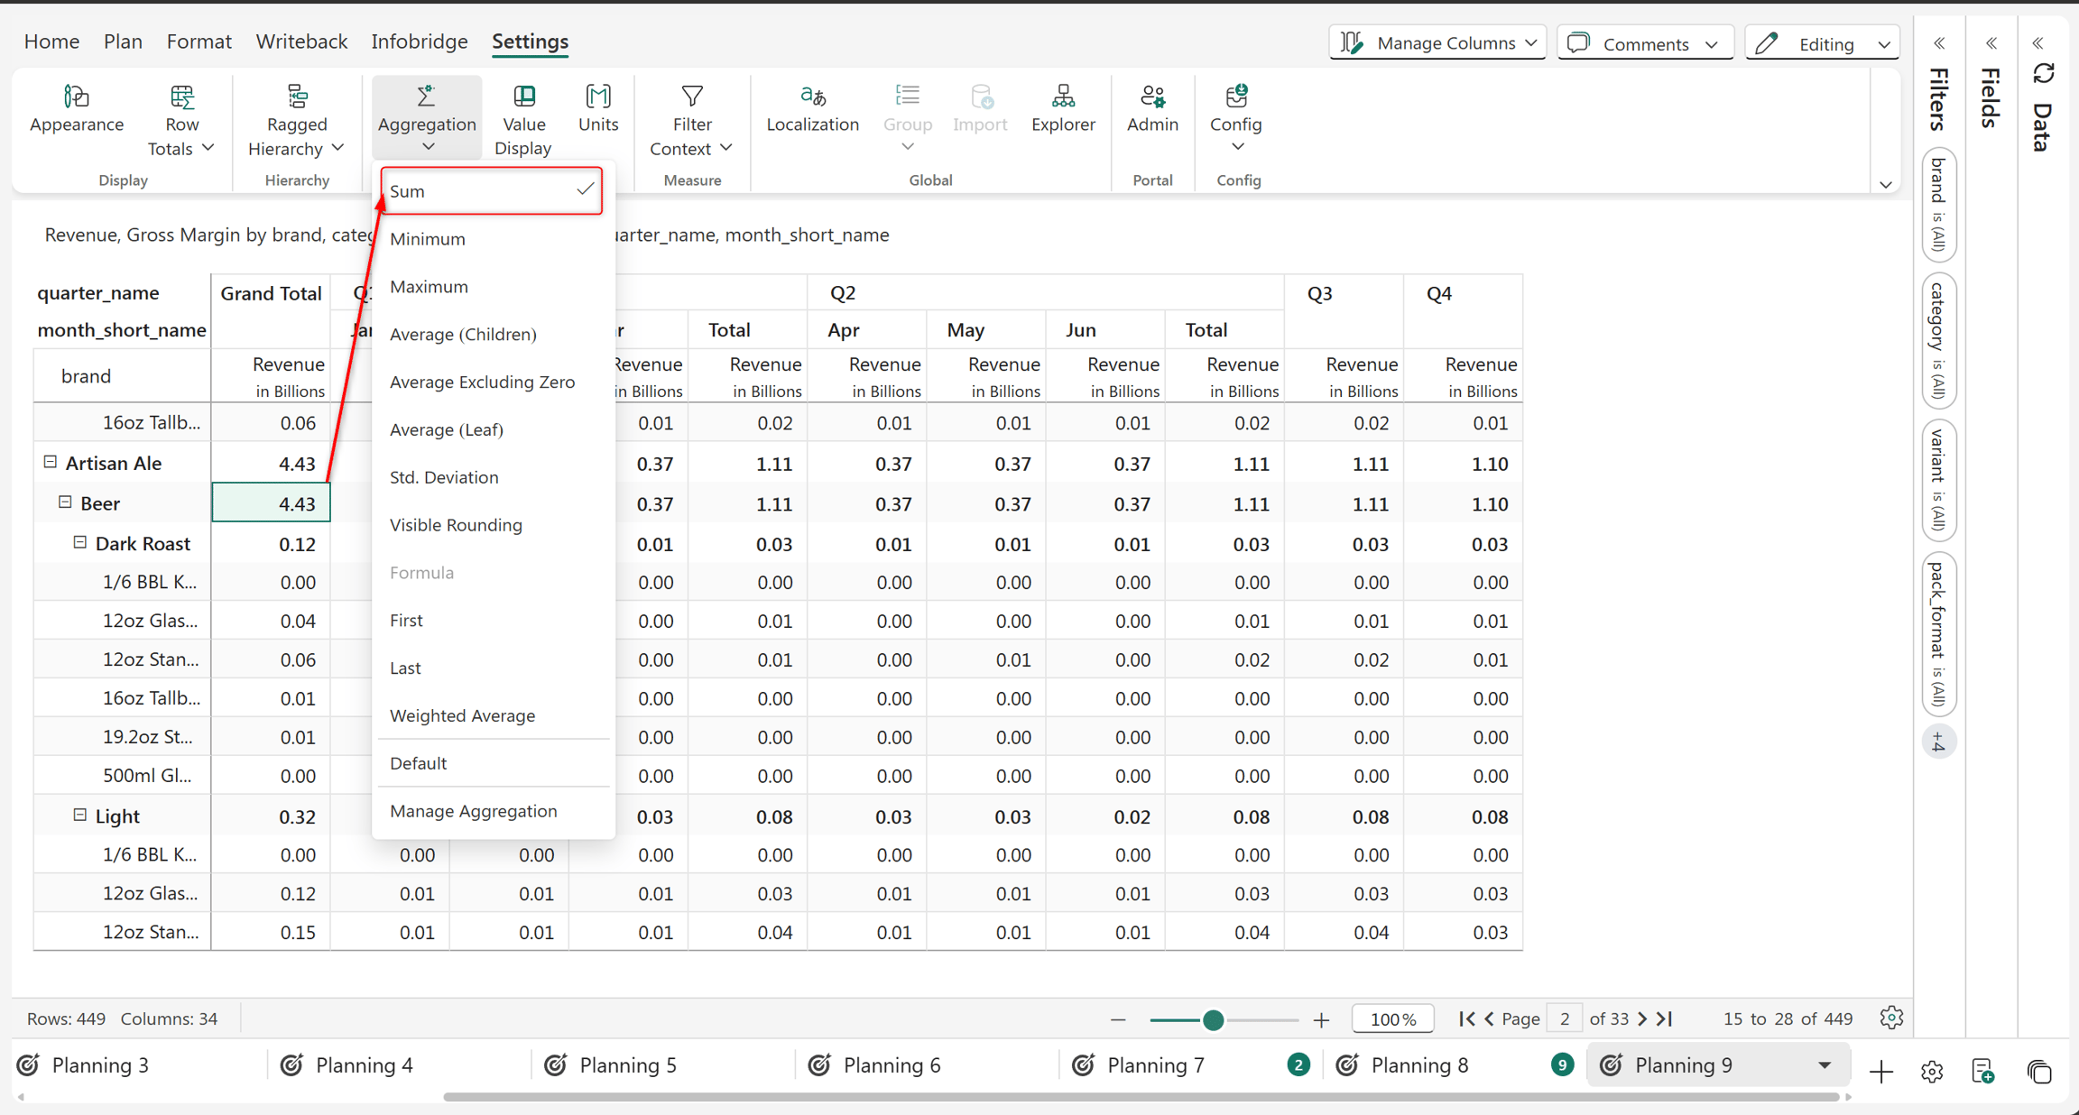Refresh data using the Data icon
Image resolution: width=2079 pixels, height=1115 pixels.
[2044, 74]
